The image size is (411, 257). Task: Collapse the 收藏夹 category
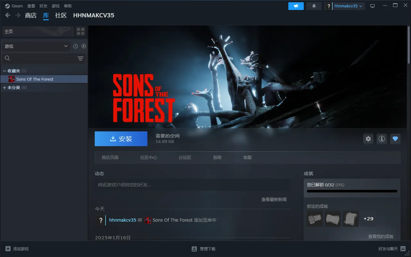[x=4, y=71]
